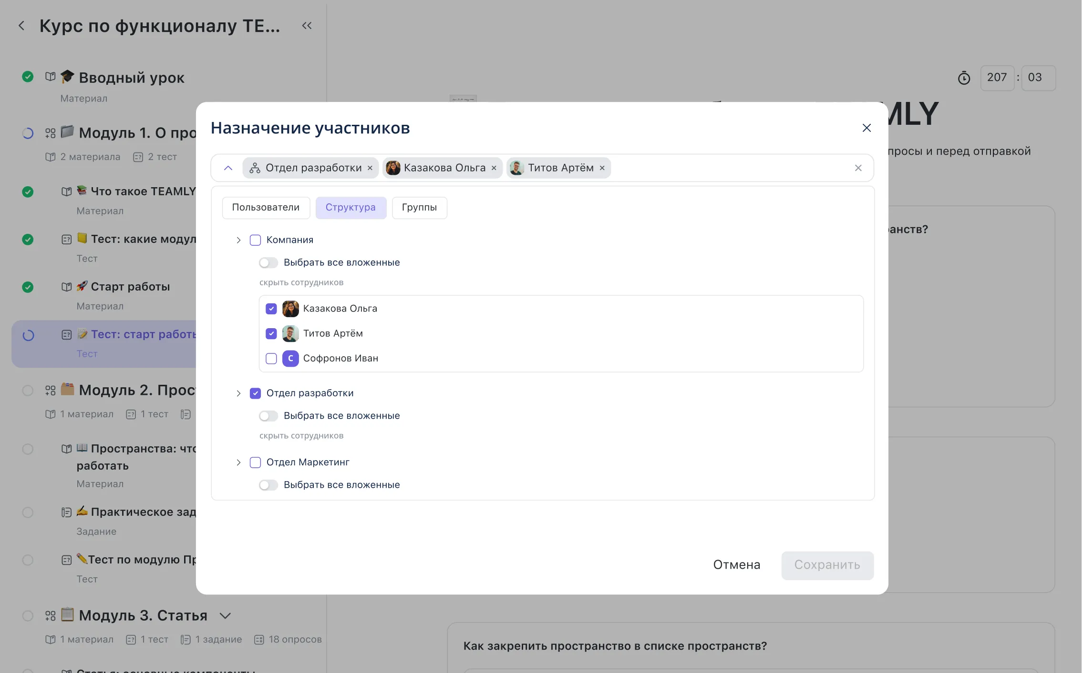
Task: Expand the Отдел Маркетинг node
Action: pos(238,462)
